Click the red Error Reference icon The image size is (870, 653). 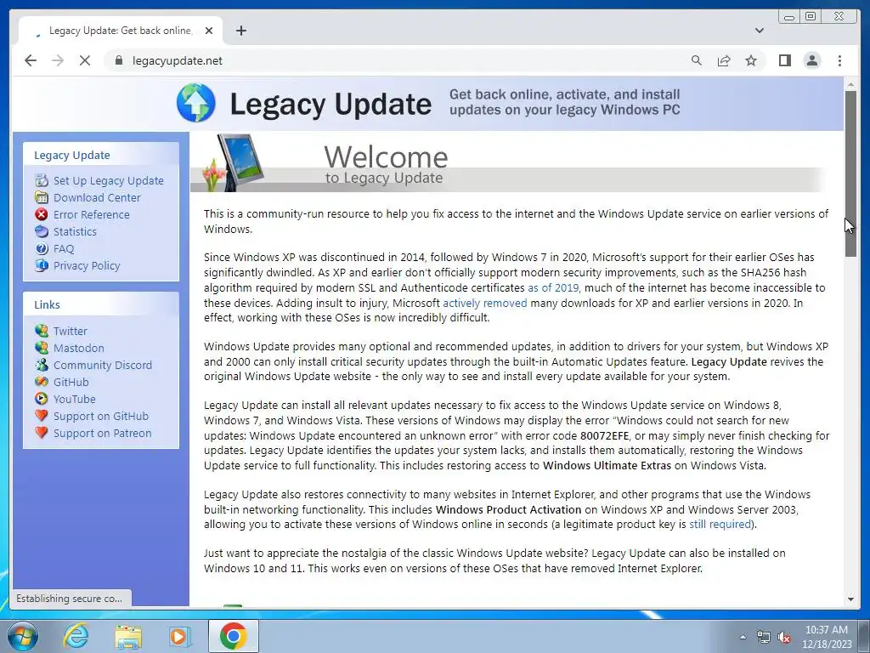click(x=42, y=214)
